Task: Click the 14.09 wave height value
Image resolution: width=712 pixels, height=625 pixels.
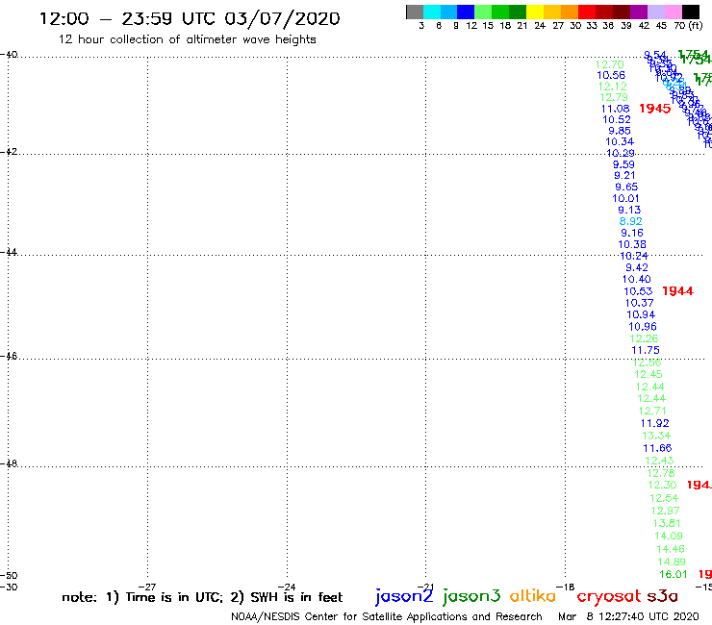Action: [x=669, y=536]
